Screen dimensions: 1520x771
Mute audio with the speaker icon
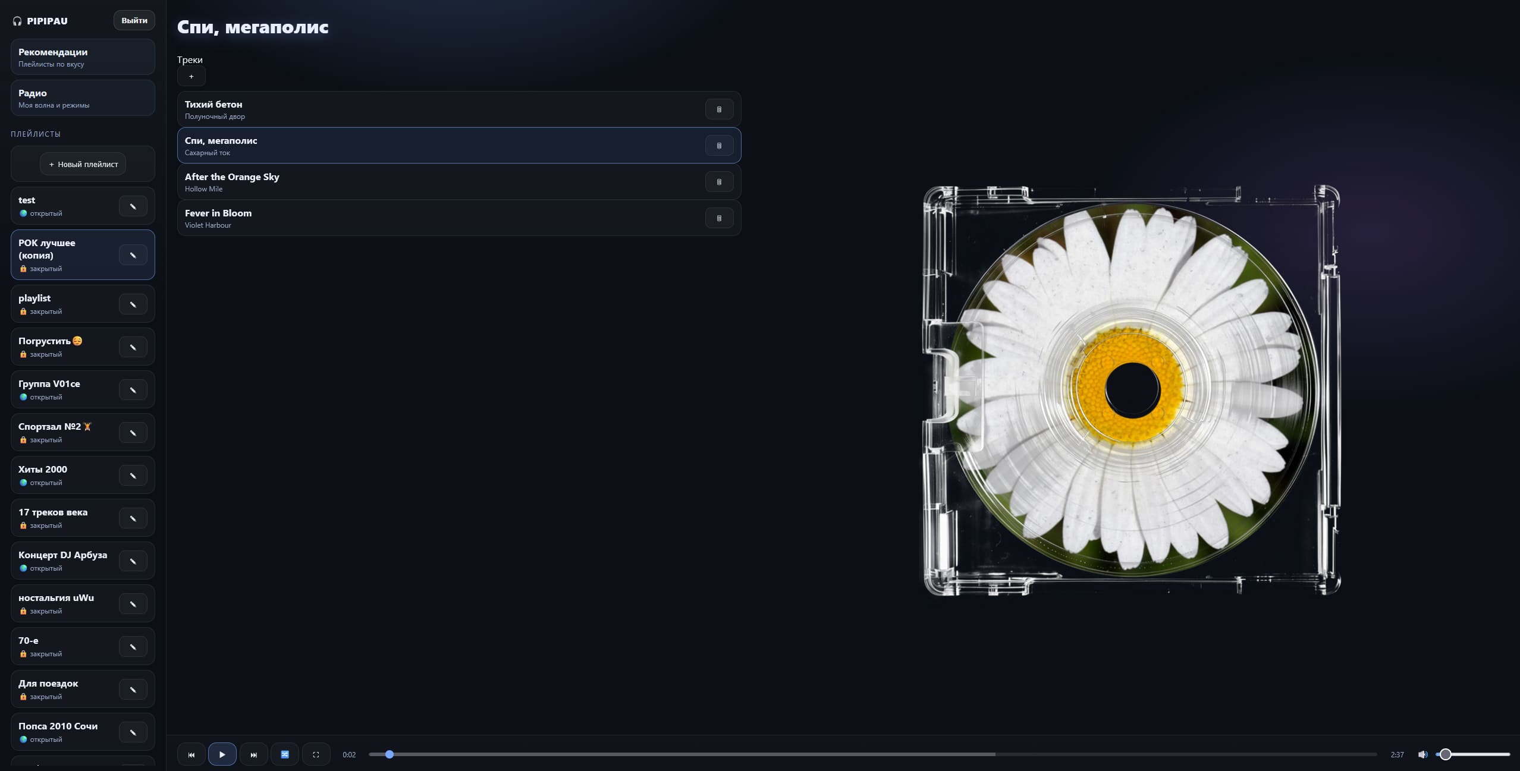1422,754
